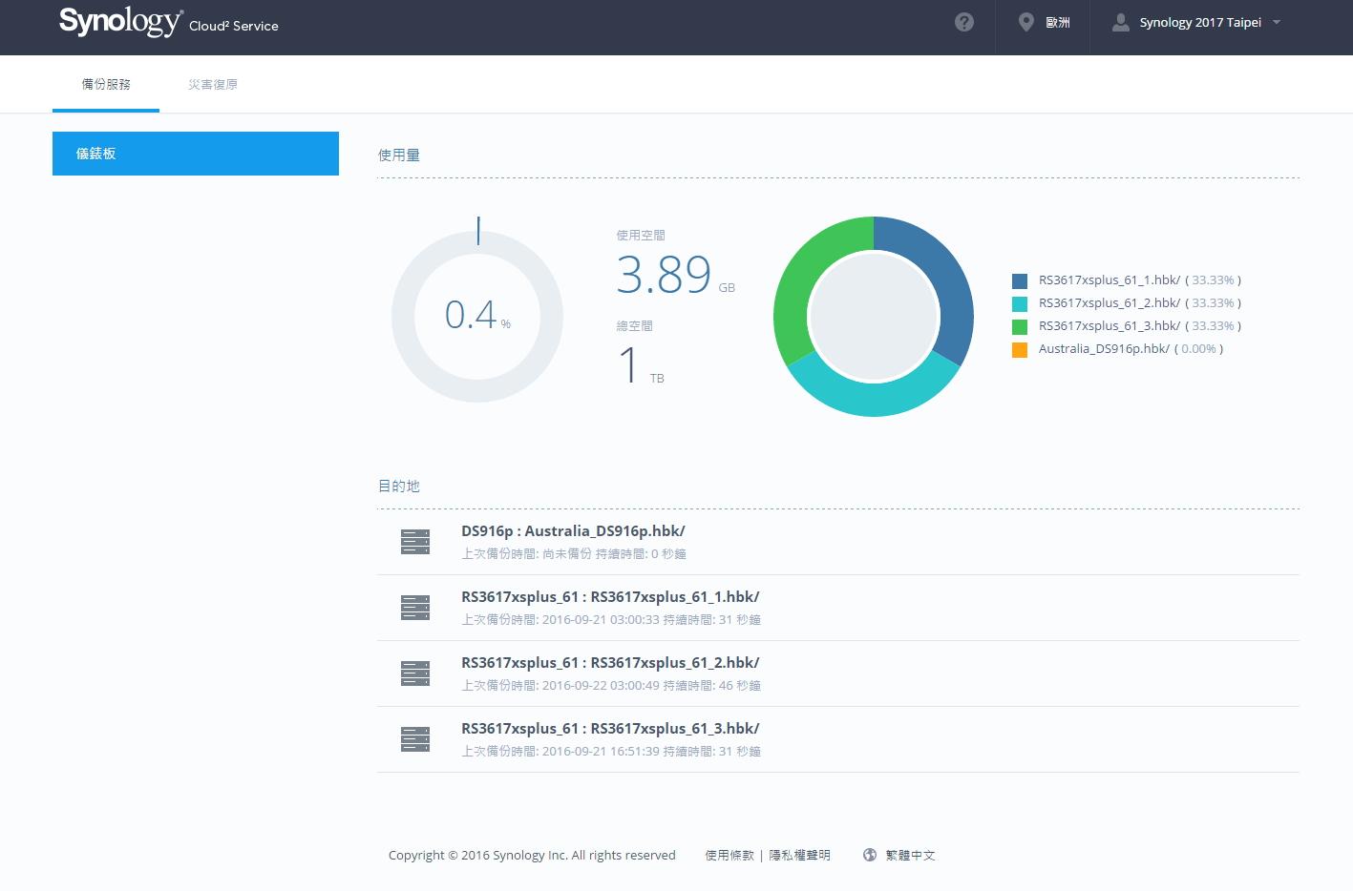Viewport: 1353px width, 891px height.
Task: Open the 使用條款 link
Action: (729, 855)
